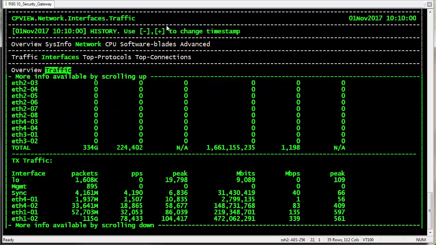This screenshot has width=436, height=245.
Task: Click the 1,198 total Mbps value
Action: point(291,148)
